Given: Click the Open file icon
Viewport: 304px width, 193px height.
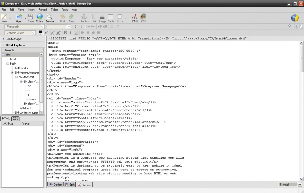Looking at the screenshot, I should coord(19,17).
